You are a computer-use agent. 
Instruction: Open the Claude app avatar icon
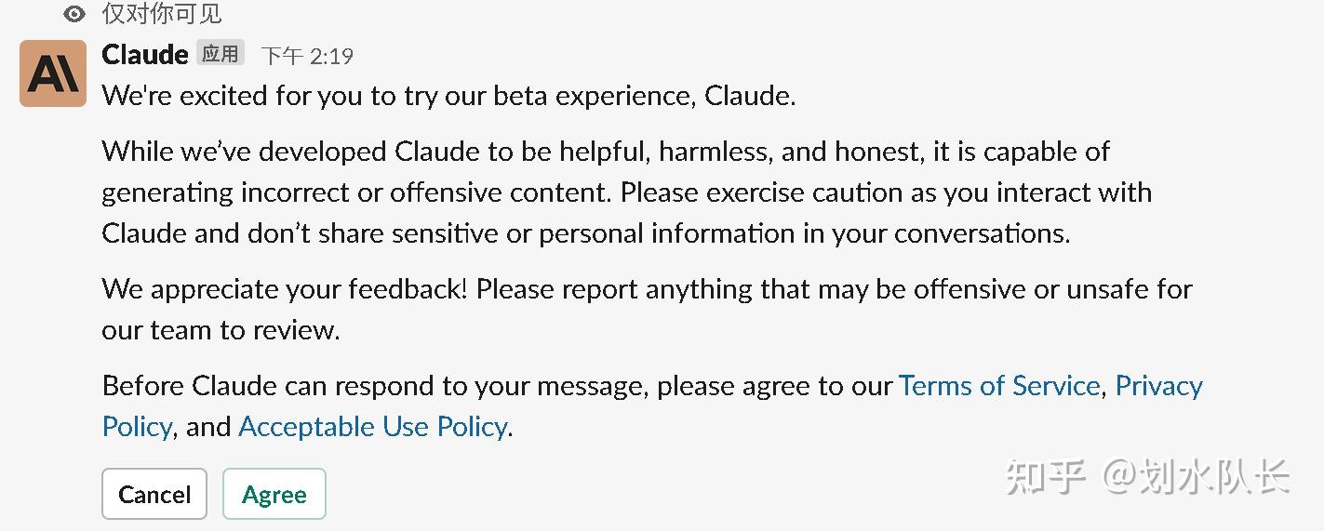click(x=53, y=73)
